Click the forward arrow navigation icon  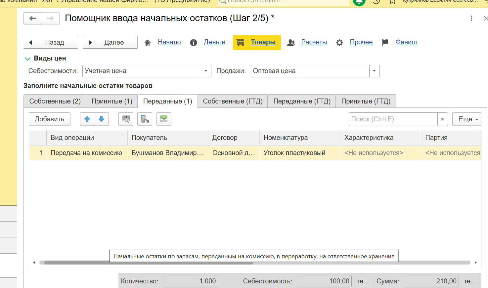(x=50, y=19)
